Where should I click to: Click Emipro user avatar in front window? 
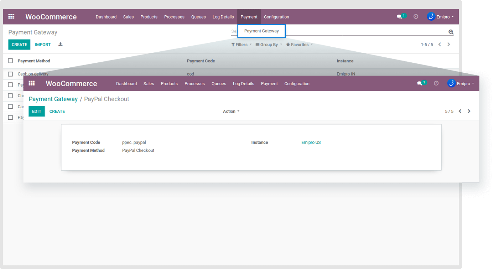click(451, 83)
